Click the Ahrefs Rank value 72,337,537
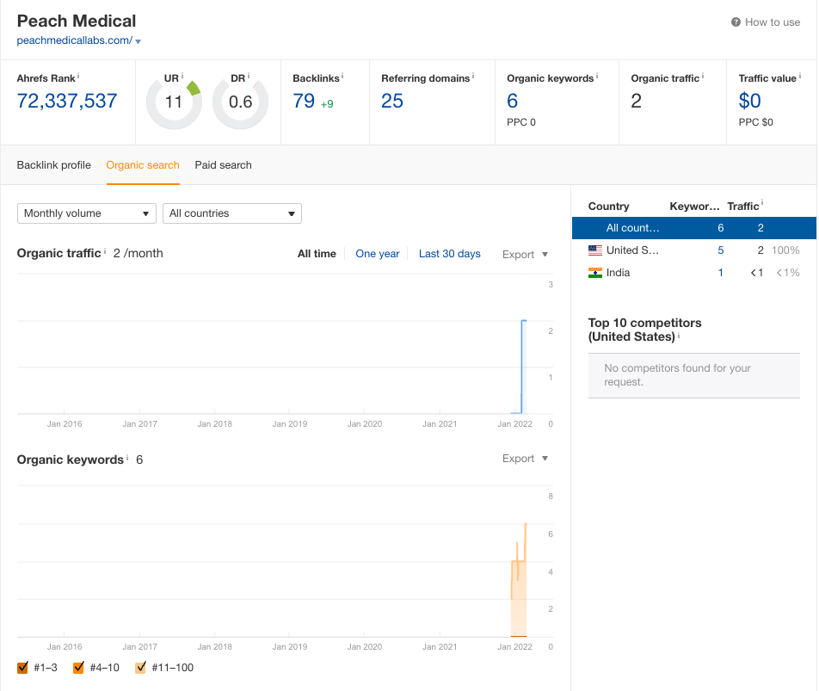The image size is (819, 691). 67,101
